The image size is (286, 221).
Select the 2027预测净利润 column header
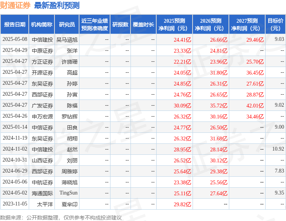247,25
